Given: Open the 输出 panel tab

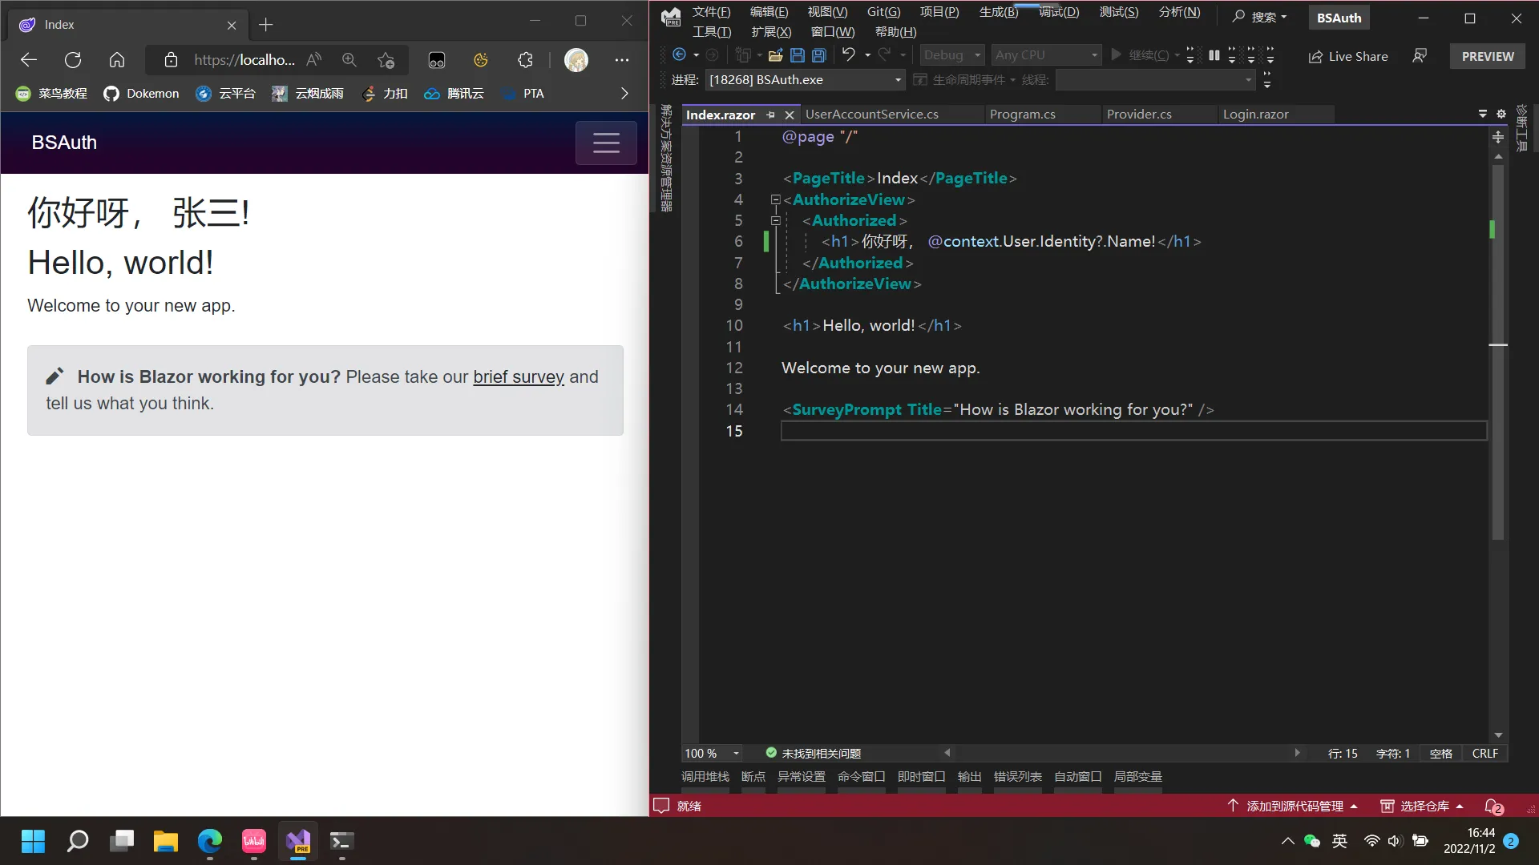Looking at the screenshot, I should coord(969,777).
